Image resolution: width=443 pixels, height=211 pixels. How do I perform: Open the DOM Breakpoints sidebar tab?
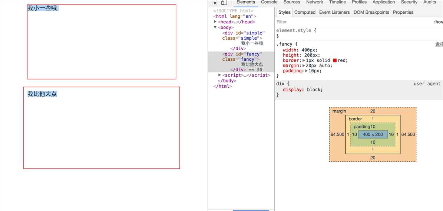click(371, 12)
